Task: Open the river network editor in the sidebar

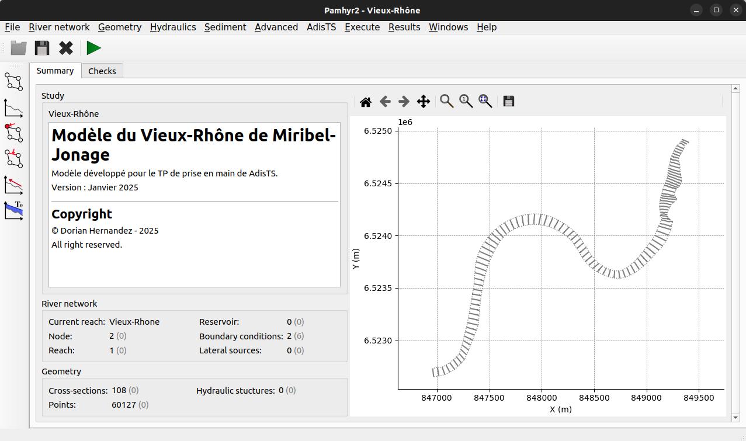Action: pyautogui.click(x=13, y=82)
